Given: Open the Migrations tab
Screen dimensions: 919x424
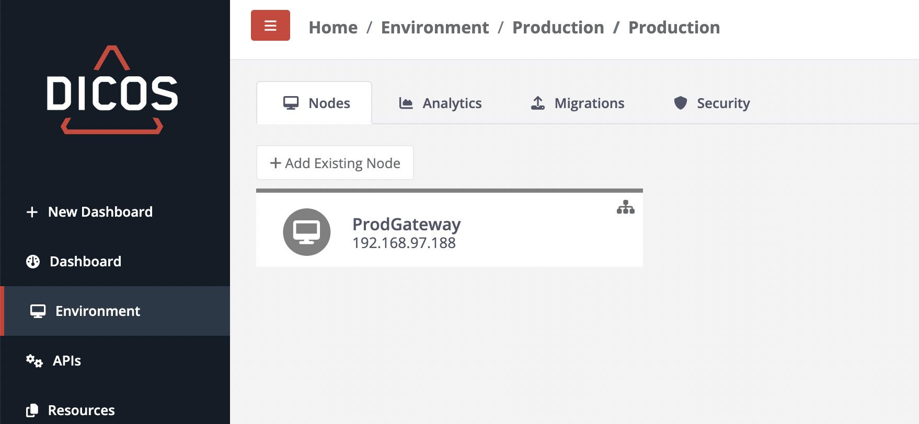Looking at the screenshot, I should coord(578,103).
